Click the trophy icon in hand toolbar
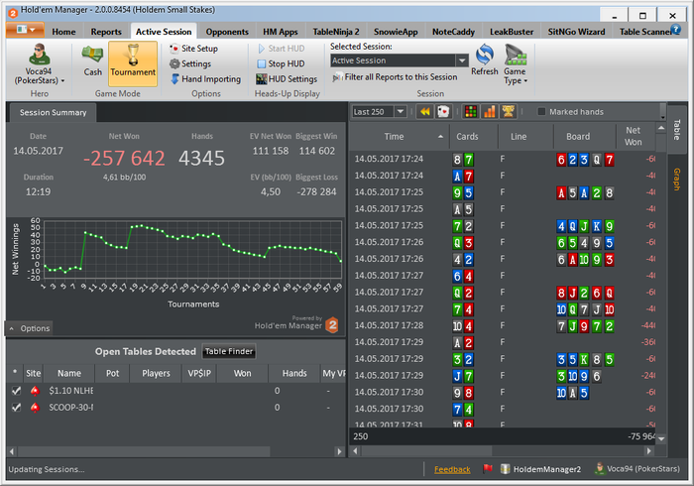The image size is (694, 486). 508,112
